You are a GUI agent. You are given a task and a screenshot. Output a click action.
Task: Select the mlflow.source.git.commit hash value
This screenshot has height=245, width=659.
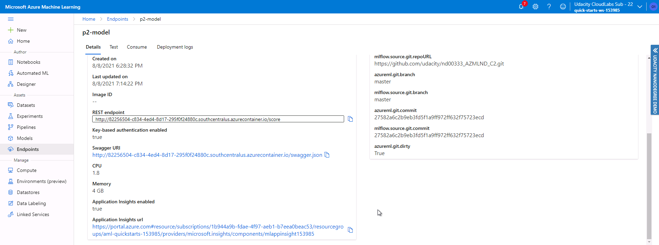[x=429, y=135]
